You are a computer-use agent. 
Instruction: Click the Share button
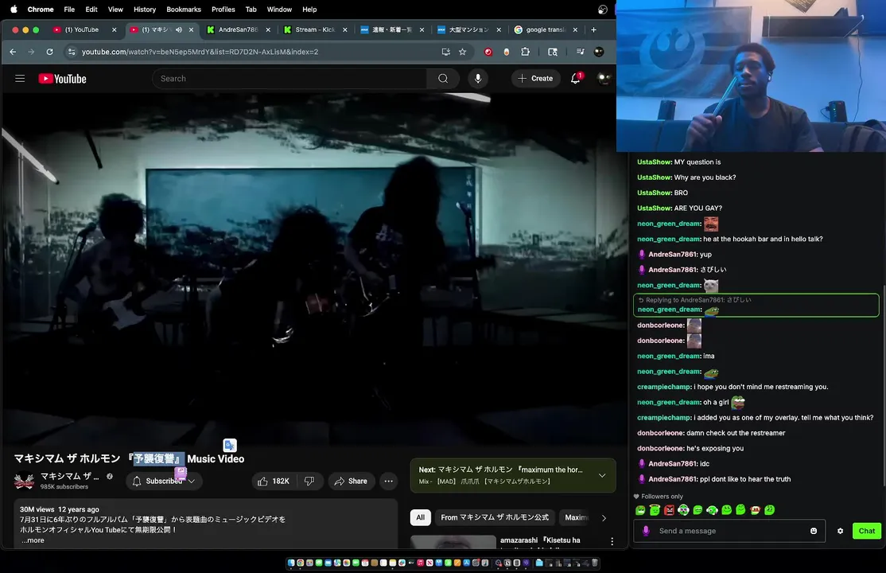(x=351, y=481)
